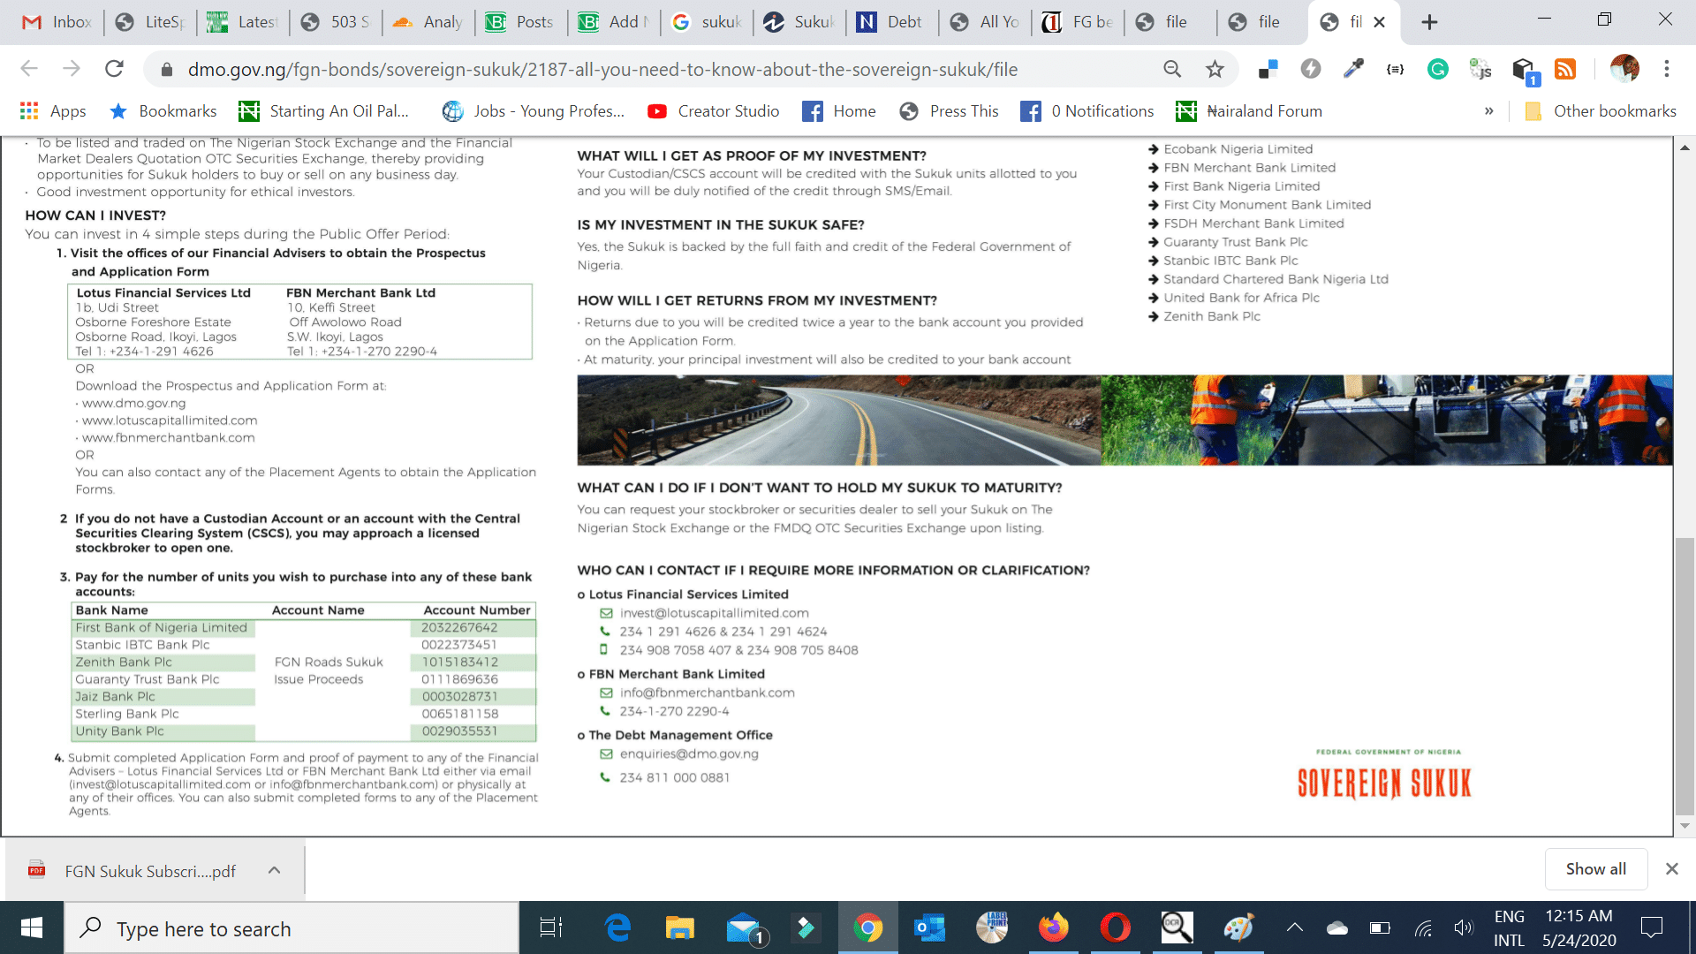This screenshot has width=1696, height=954.
Task: Open new browser tab
Action: (1429, 23)
